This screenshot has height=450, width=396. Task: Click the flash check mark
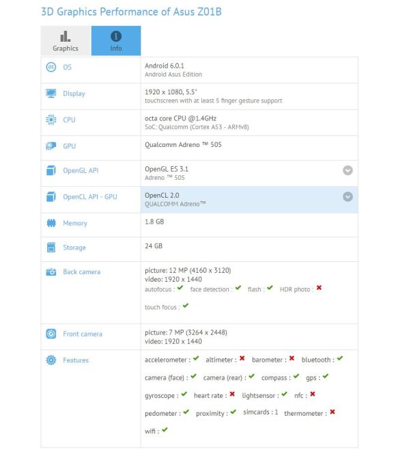[x=270, y=288]
